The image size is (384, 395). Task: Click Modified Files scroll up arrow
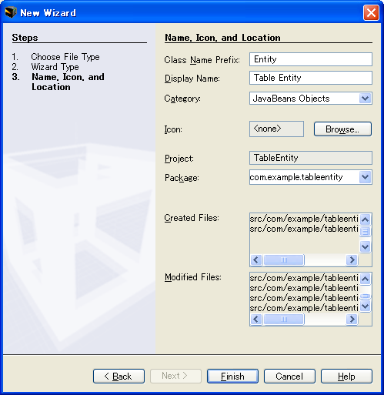(365, 279)
